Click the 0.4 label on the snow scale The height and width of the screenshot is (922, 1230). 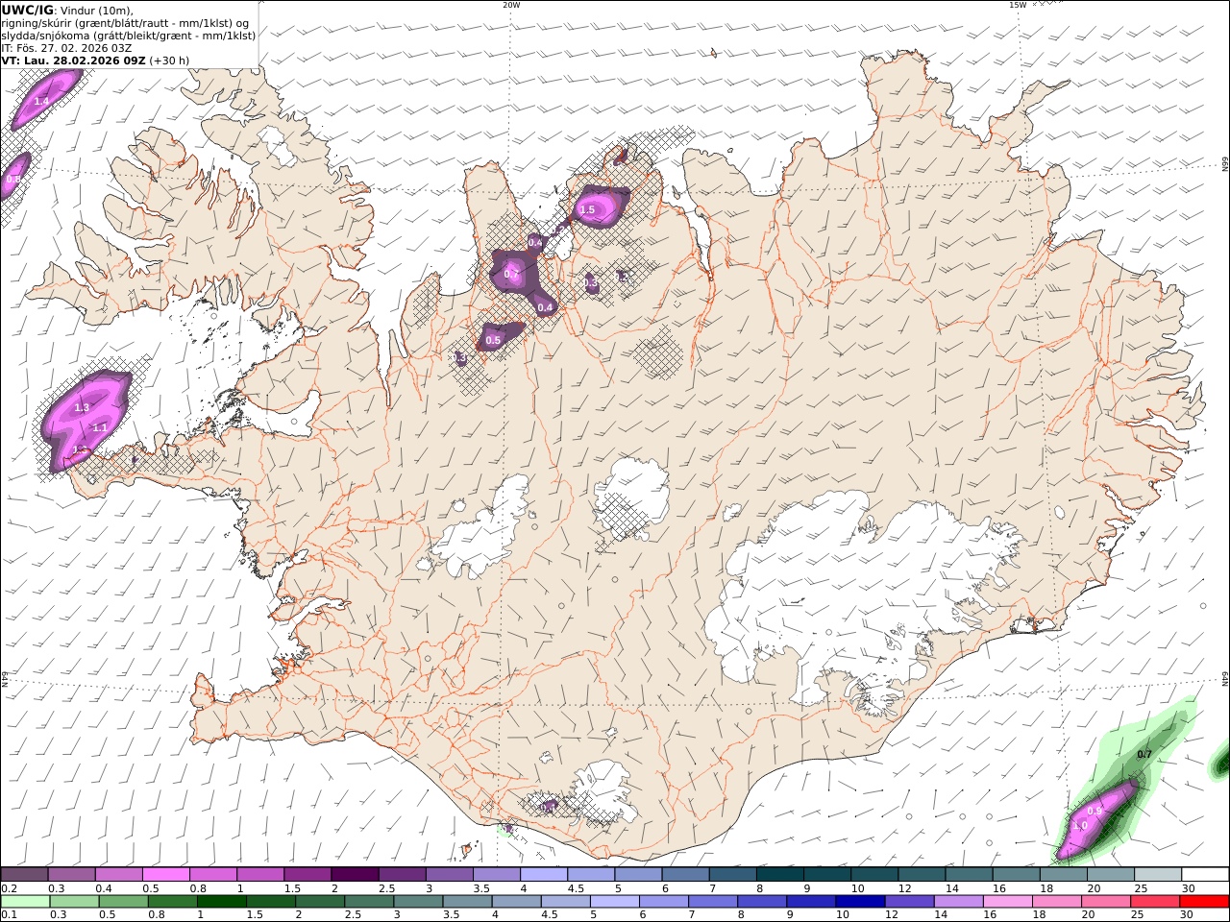click(x=104, y=888)
